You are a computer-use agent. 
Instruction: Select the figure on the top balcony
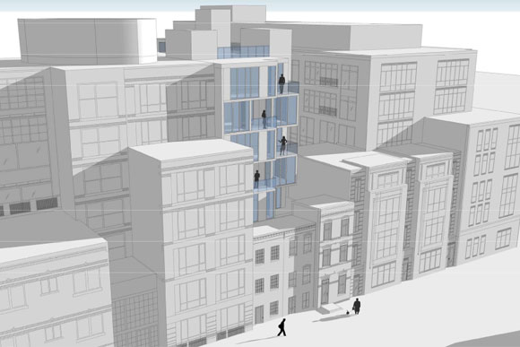click(282, 83)
